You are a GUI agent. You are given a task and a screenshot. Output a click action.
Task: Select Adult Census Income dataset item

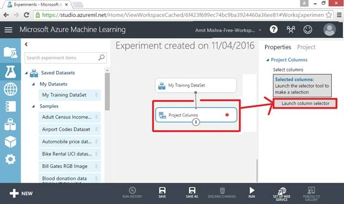point(70,117)
